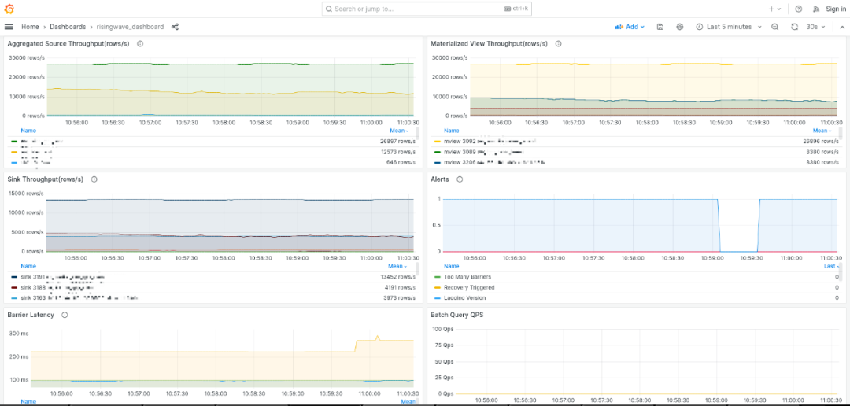Click the Aggregated Source legend scrollbar
This screenshot has height=406, width=850.
(417, 134)
